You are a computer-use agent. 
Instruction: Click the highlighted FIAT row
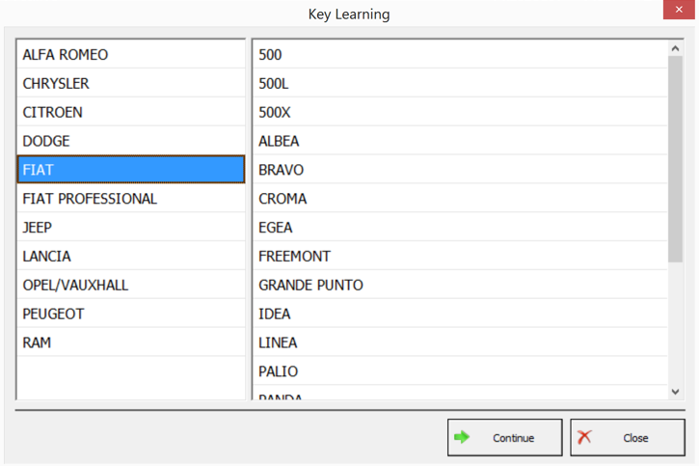coord(130,170)
